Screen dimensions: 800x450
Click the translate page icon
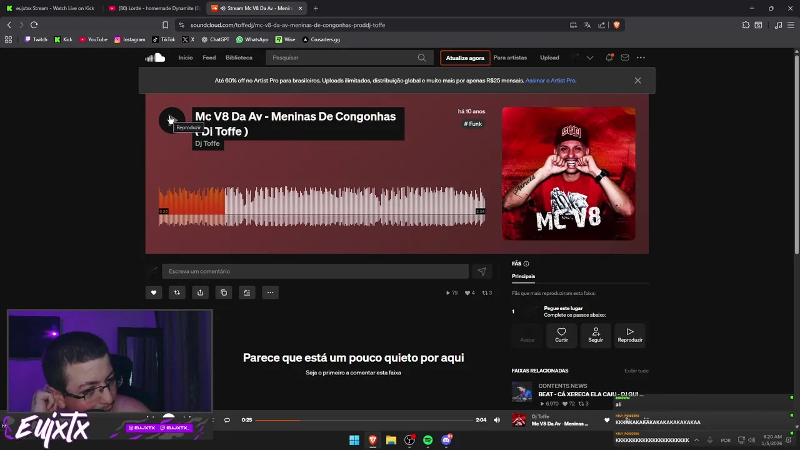[x=587, y=25]
